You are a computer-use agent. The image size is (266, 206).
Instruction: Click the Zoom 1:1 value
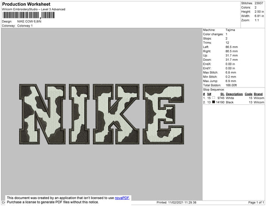[257, 20]
